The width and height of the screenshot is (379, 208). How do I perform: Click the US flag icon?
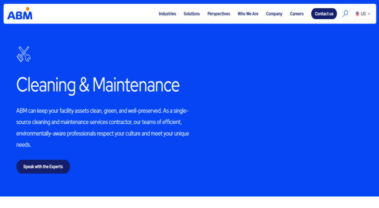click(x=357, y=14)
